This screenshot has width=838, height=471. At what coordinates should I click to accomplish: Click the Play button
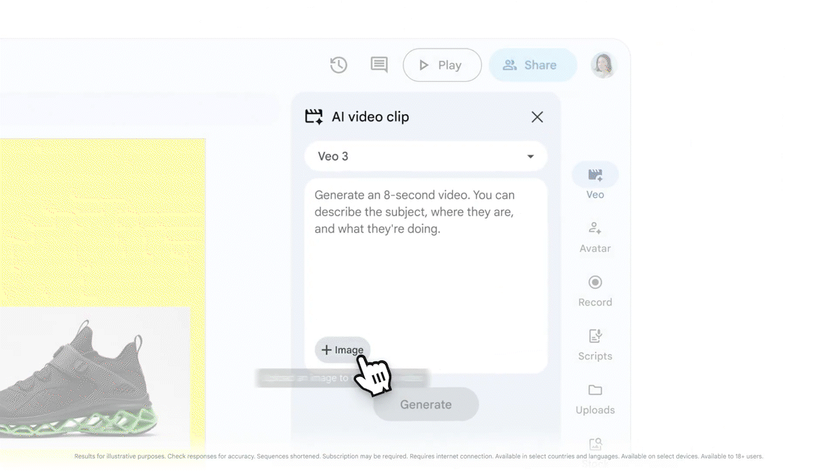point(442,65)
